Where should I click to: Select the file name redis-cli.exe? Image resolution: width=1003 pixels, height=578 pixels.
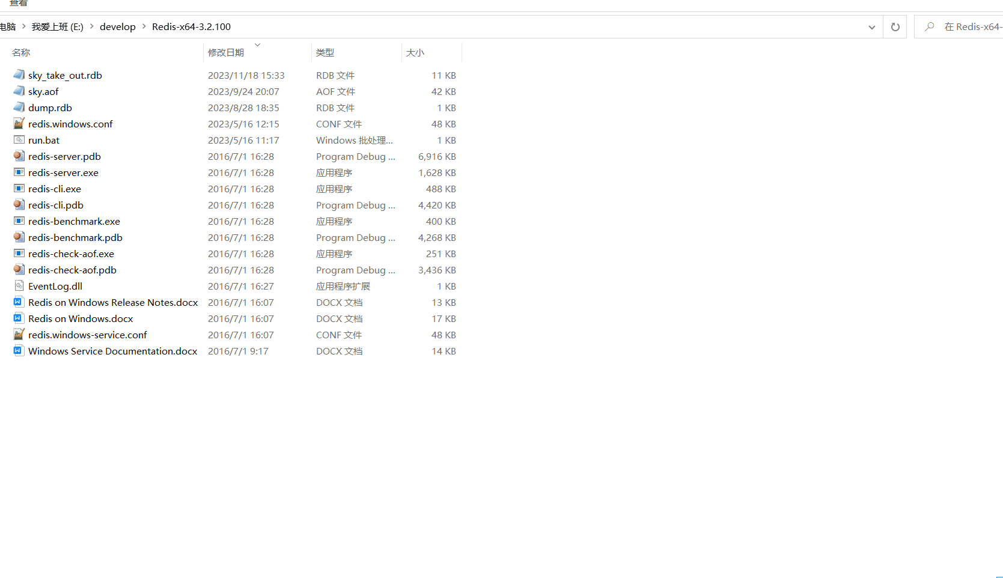click(x=55, y=189)
